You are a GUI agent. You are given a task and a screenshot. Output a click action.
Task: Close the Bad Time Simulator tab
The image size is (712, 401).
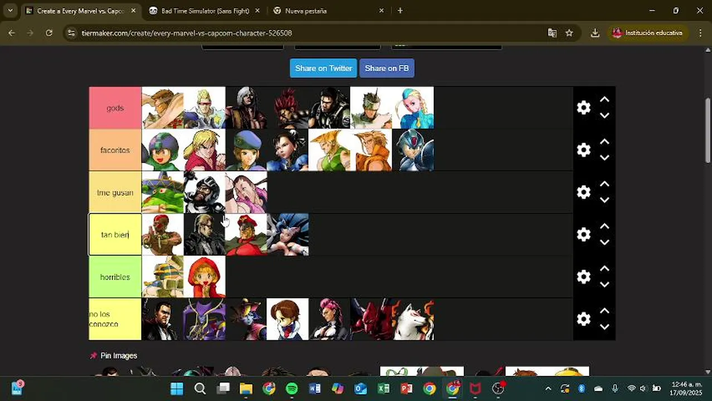[x=258, y=11]
